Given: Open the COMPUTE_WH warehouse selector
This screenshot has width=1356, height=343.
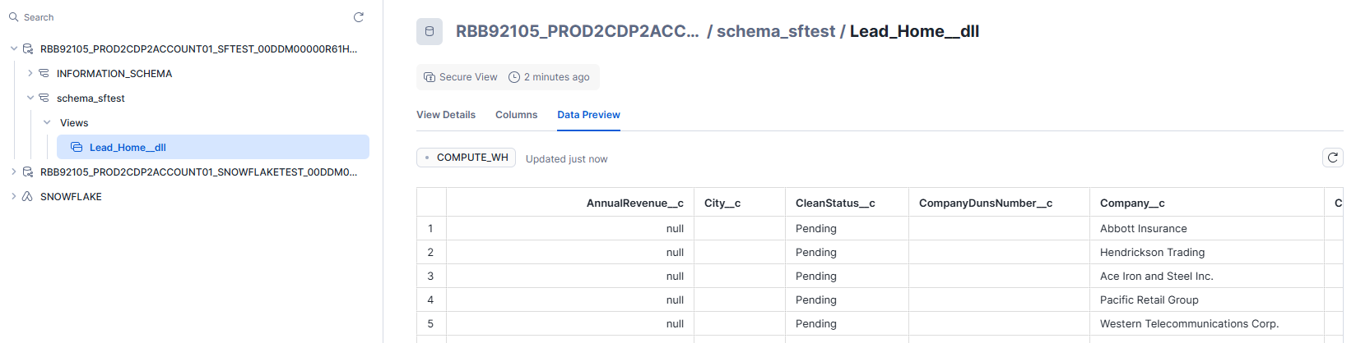Looking at the screenshot, I should click(466, 158).
